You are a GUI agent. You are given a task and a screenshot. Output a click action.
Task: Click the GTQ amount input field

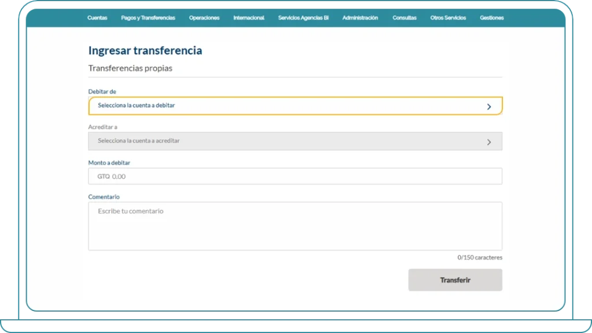pyautogui.click(x=295, y=176)
